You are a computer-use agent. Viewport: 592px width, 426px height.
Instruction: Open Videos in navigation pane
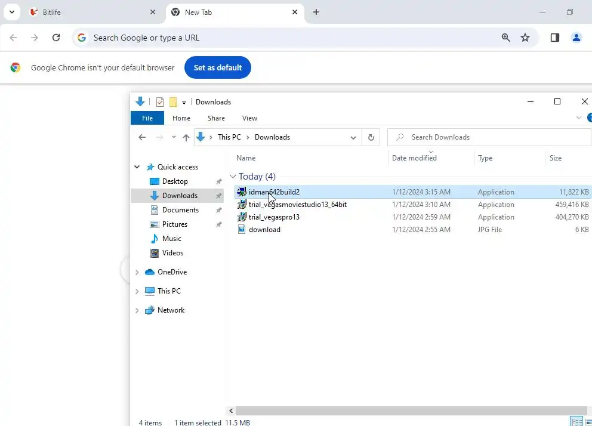(x=172, y=253)
